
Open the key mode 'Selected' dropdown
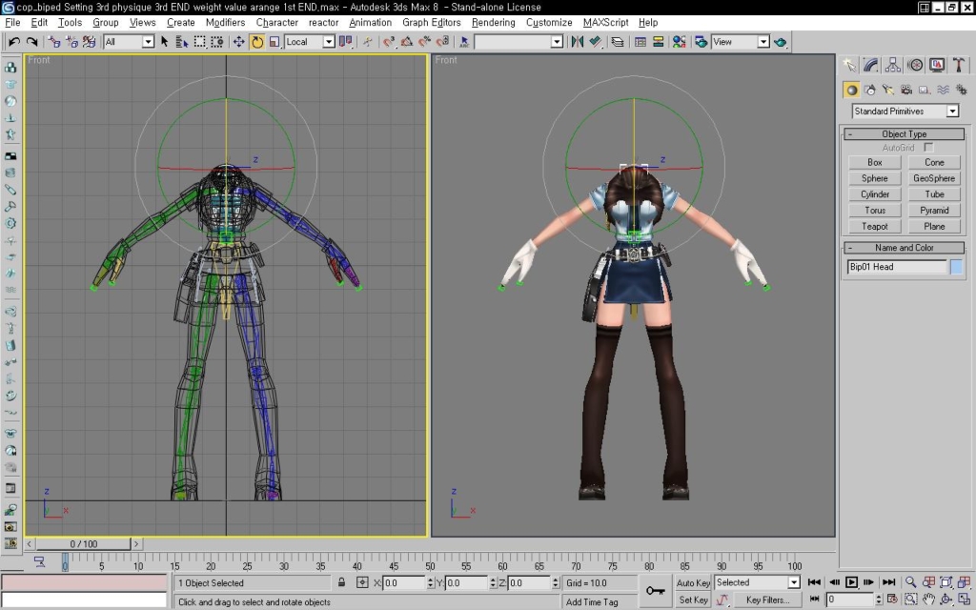click(757, 582)
